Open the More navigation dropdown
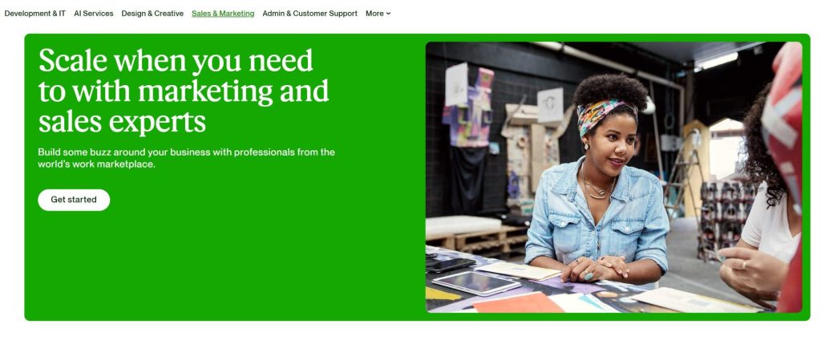 pos(378,14)
